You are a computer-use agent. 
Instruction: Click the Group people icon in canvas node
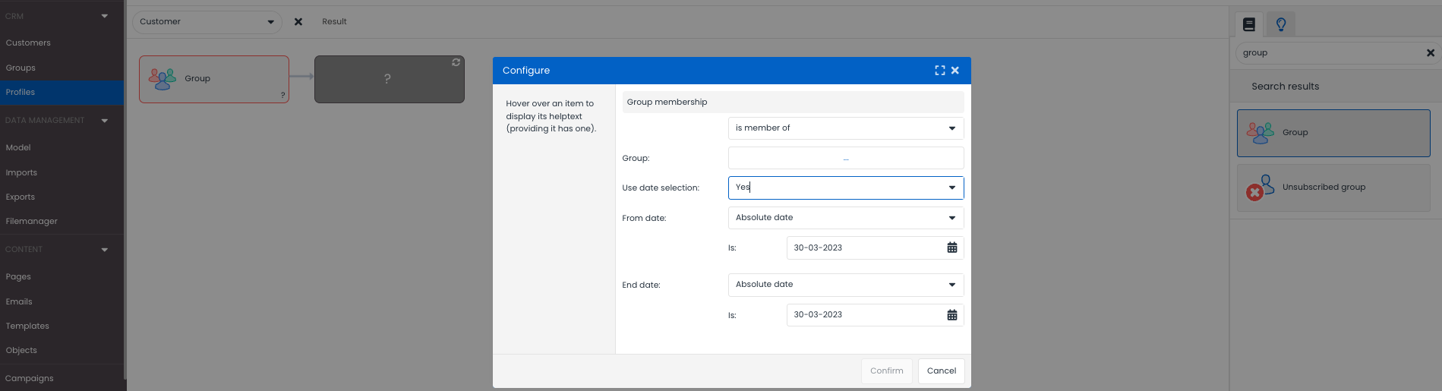point(162,79)
